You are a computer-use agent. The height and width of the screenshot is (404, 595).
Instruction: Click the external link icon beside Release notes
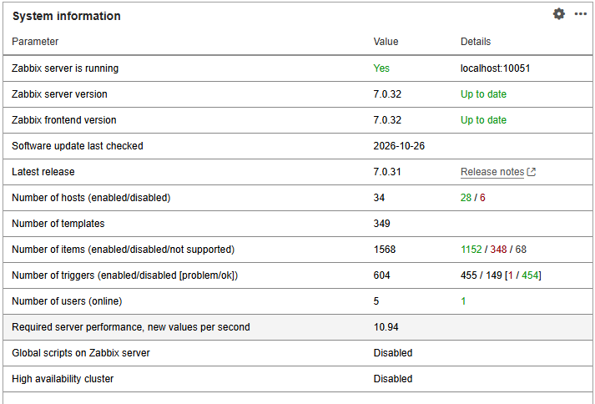click(x=532, y=172)
